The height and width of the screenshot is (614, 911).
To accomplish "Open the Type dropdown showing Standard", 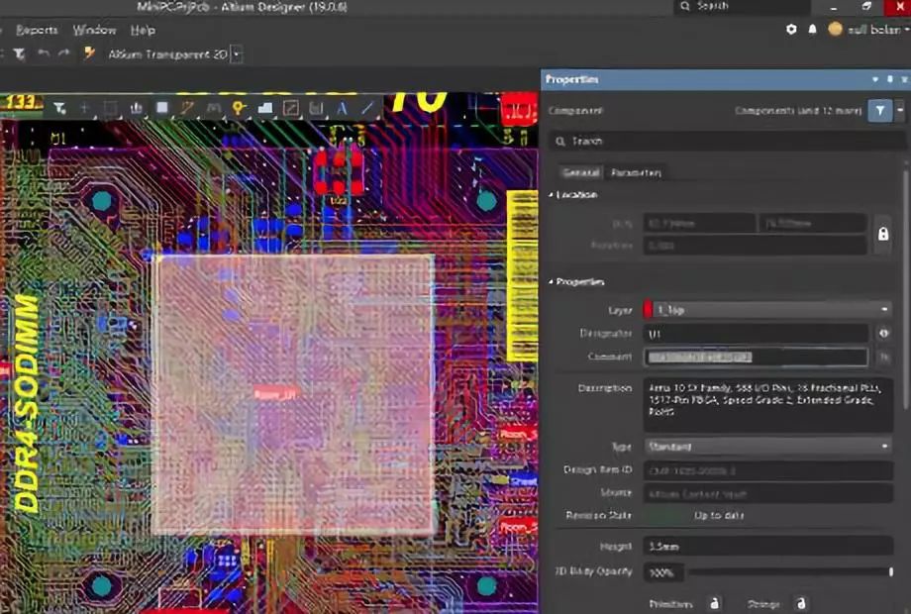I will point(768,446).
